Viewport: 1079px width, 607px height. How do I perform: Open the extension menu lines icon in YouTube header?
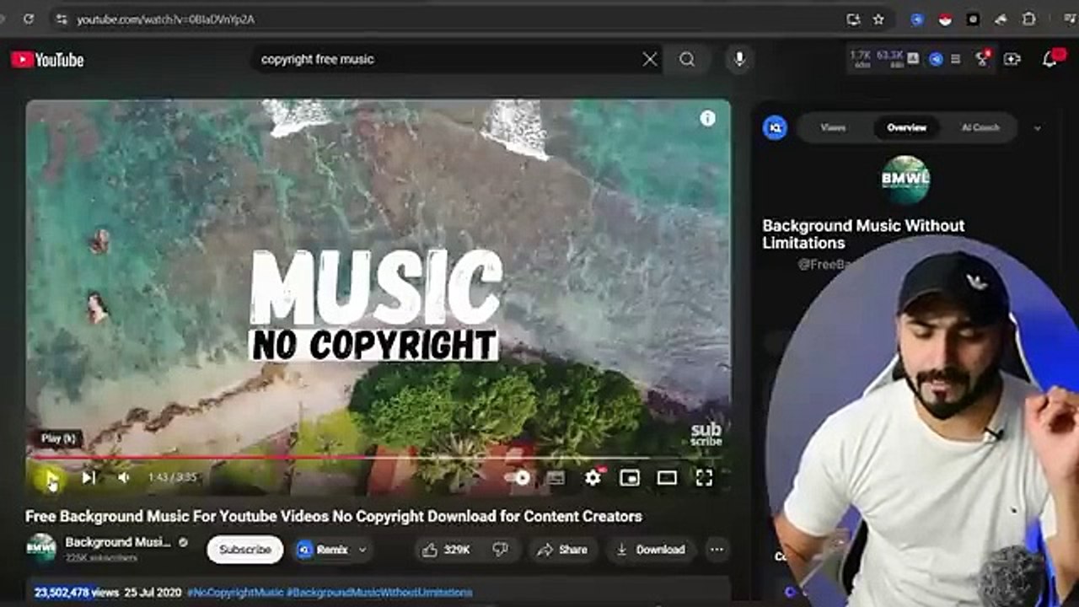(x=955, y=59)
